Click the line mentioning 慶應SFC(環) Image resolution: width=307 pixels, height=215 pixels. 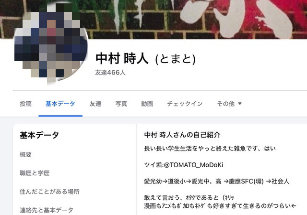(x=216, y=182)
